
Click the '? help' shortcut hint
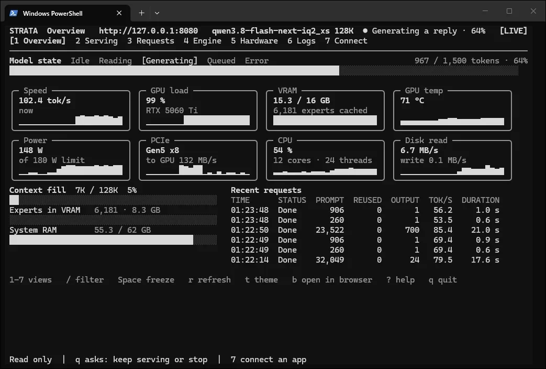(x=400, y=280)
